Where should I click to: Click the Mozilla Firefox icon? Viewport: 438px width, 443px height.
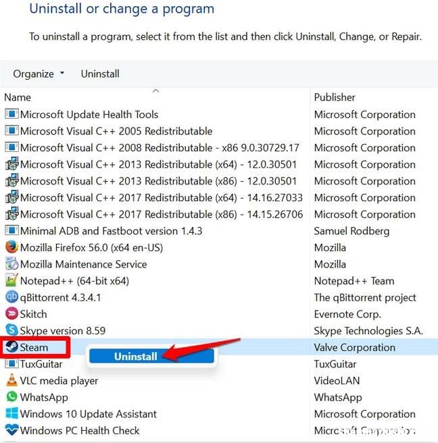[11, 247]
